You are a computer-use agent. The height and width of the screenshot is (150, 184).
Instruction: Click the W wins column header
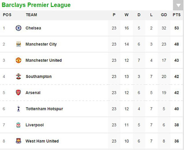point(127,15)
